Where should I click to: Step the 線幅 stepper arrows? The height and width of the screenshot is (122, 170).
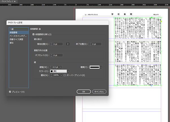[x=51, y=67]
